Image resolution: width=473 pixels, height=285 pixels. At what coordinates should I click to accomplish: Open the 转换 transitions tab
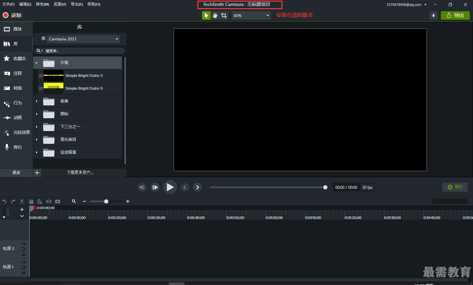pos(16,88)
